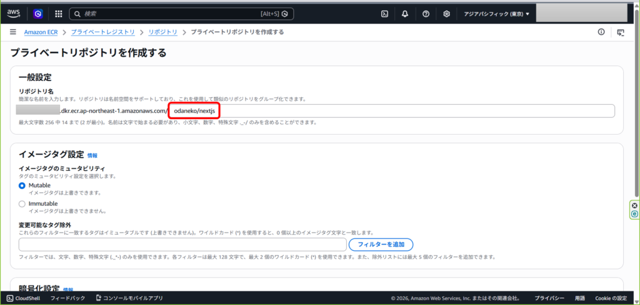Open the AWS services grid menu
The width and height of the screenshot is (640, 305).
tap(58, 13)
